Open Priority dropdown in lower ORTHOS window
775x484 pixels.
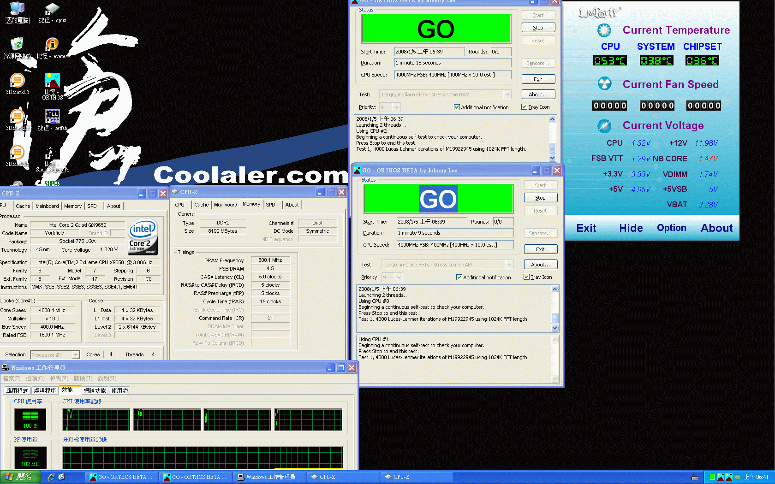click(399, 277)
